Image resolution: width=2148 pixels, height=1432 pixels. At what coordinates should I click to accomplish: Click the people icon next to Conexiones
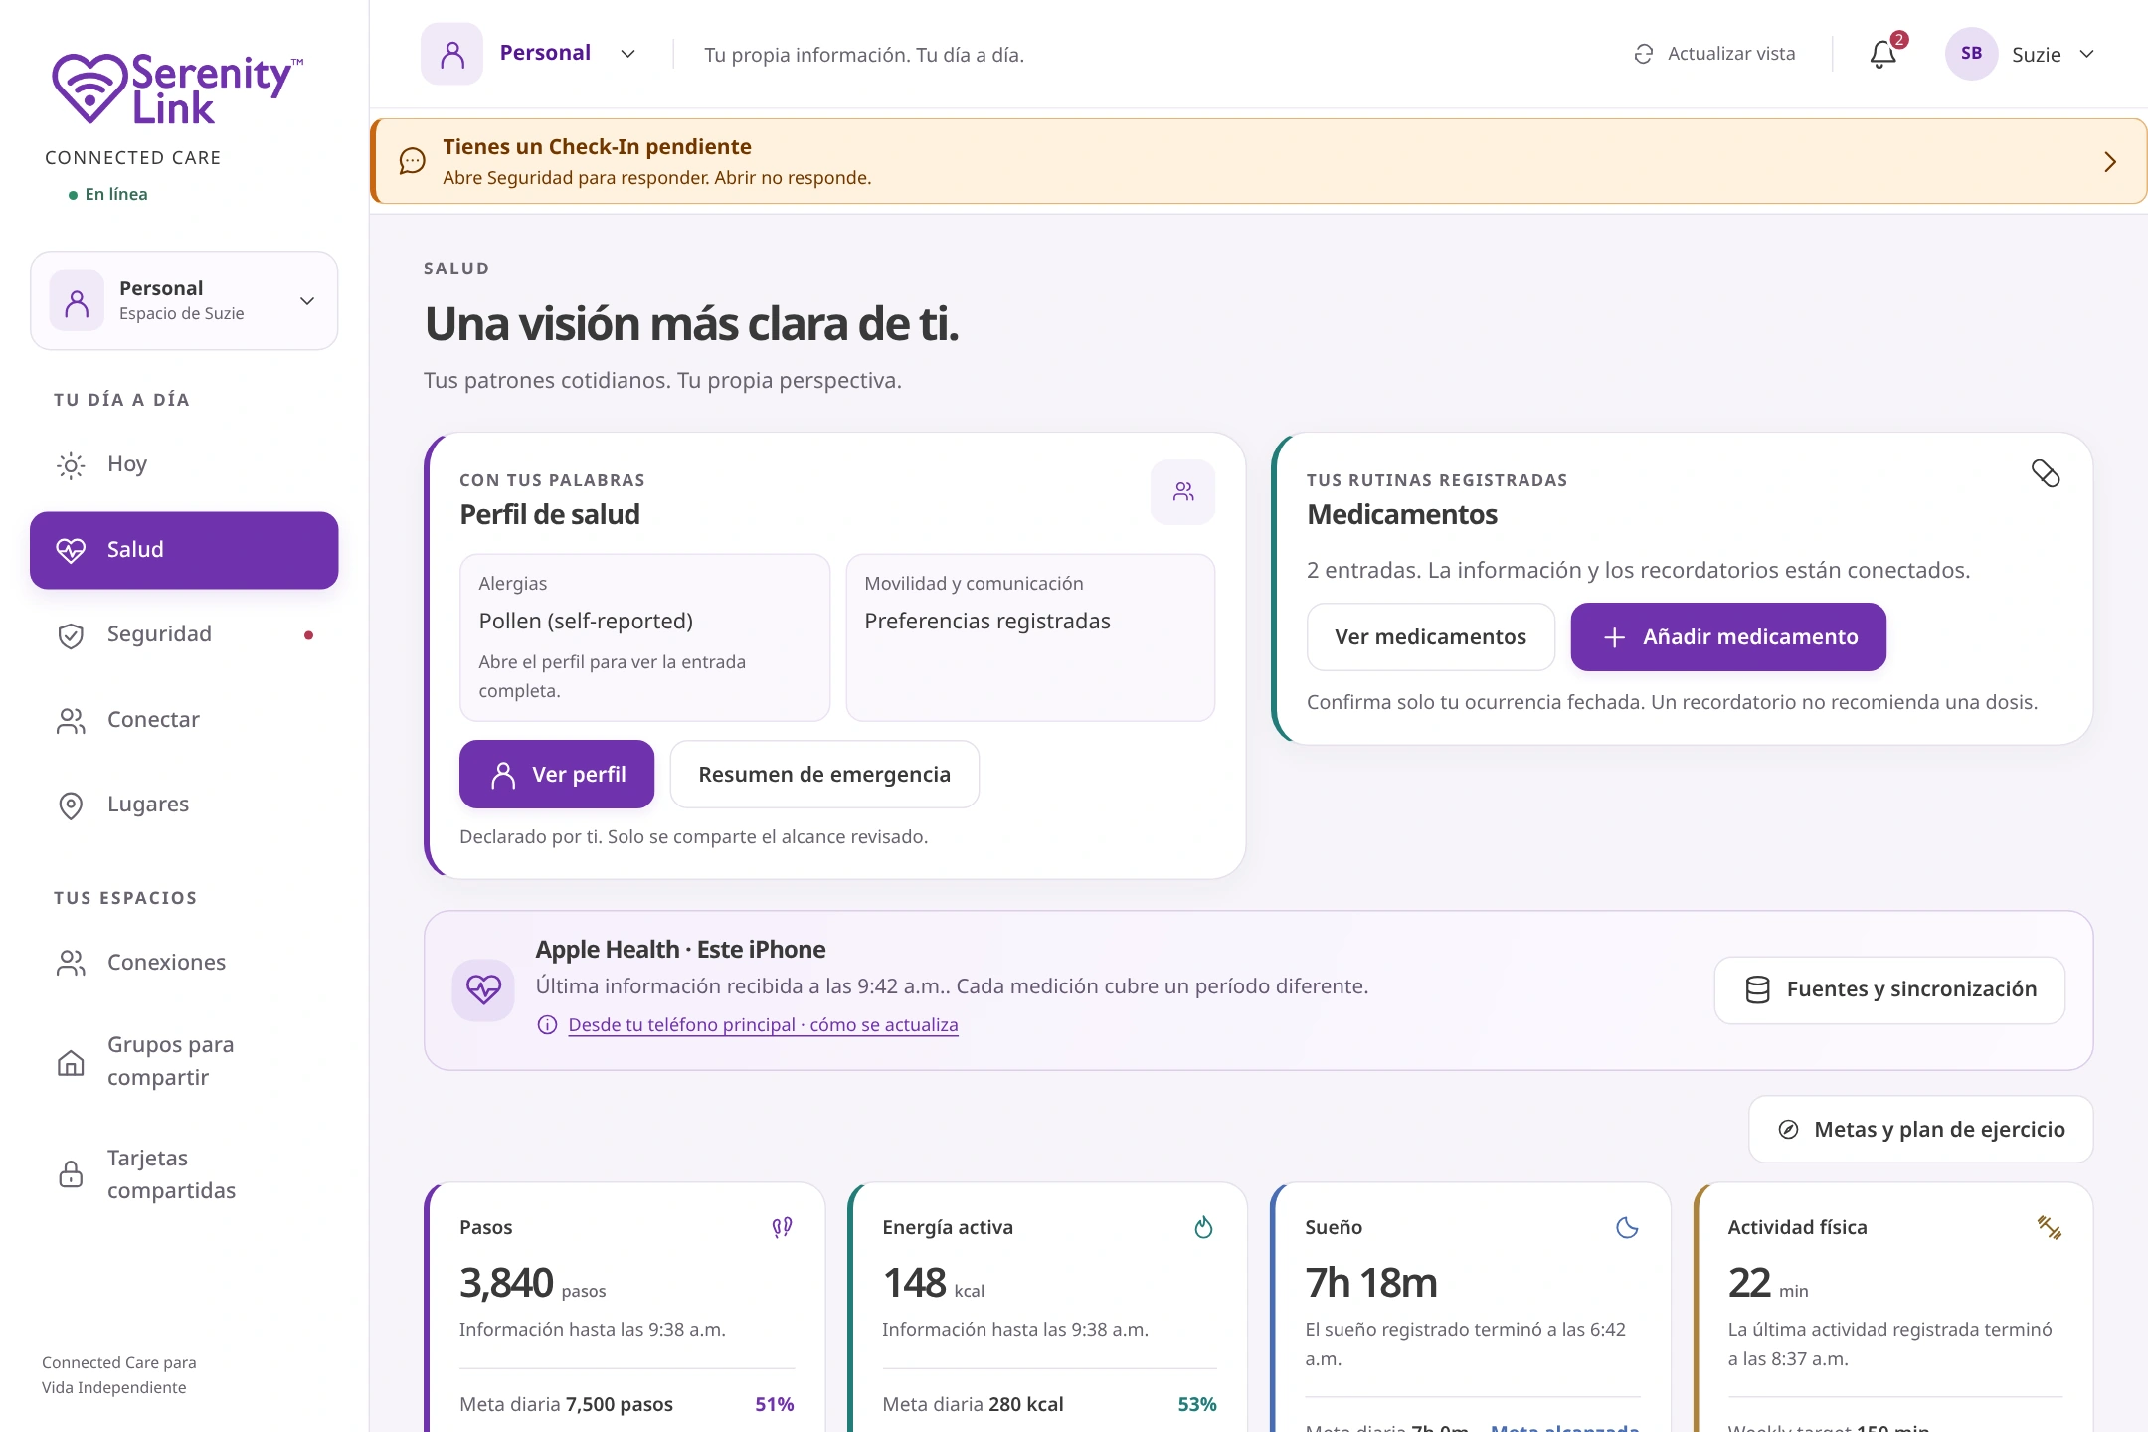(x=71, y=963)
